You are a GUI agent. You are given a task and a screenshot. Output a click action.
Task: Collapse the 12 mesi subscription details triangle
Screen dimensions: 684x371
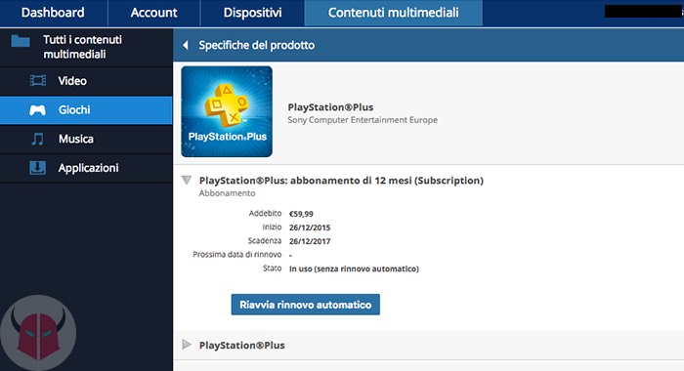(x=187, y=180)
